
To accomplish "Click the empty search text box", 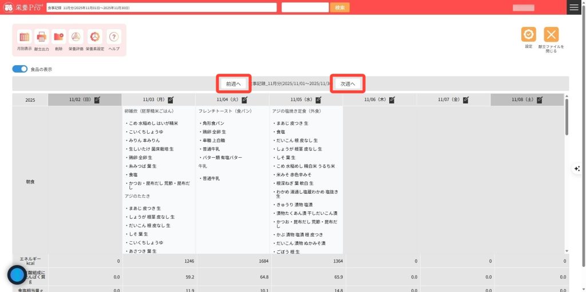I will (304, 7).
